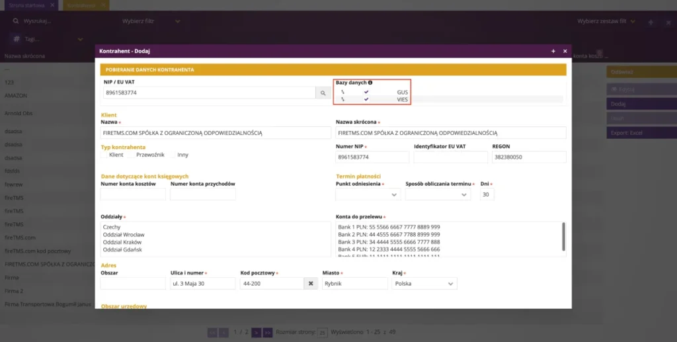Screen dimensions: 677x342
Task: Toggle the VIES database checkmark
Action: (366, 99)
